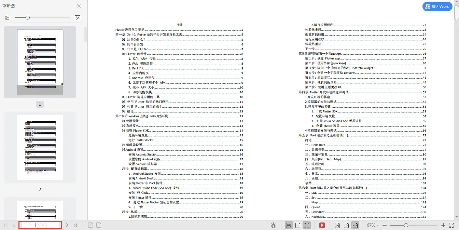
Task: Click the large thumbnail size icon
Action: tap(78, 17)
